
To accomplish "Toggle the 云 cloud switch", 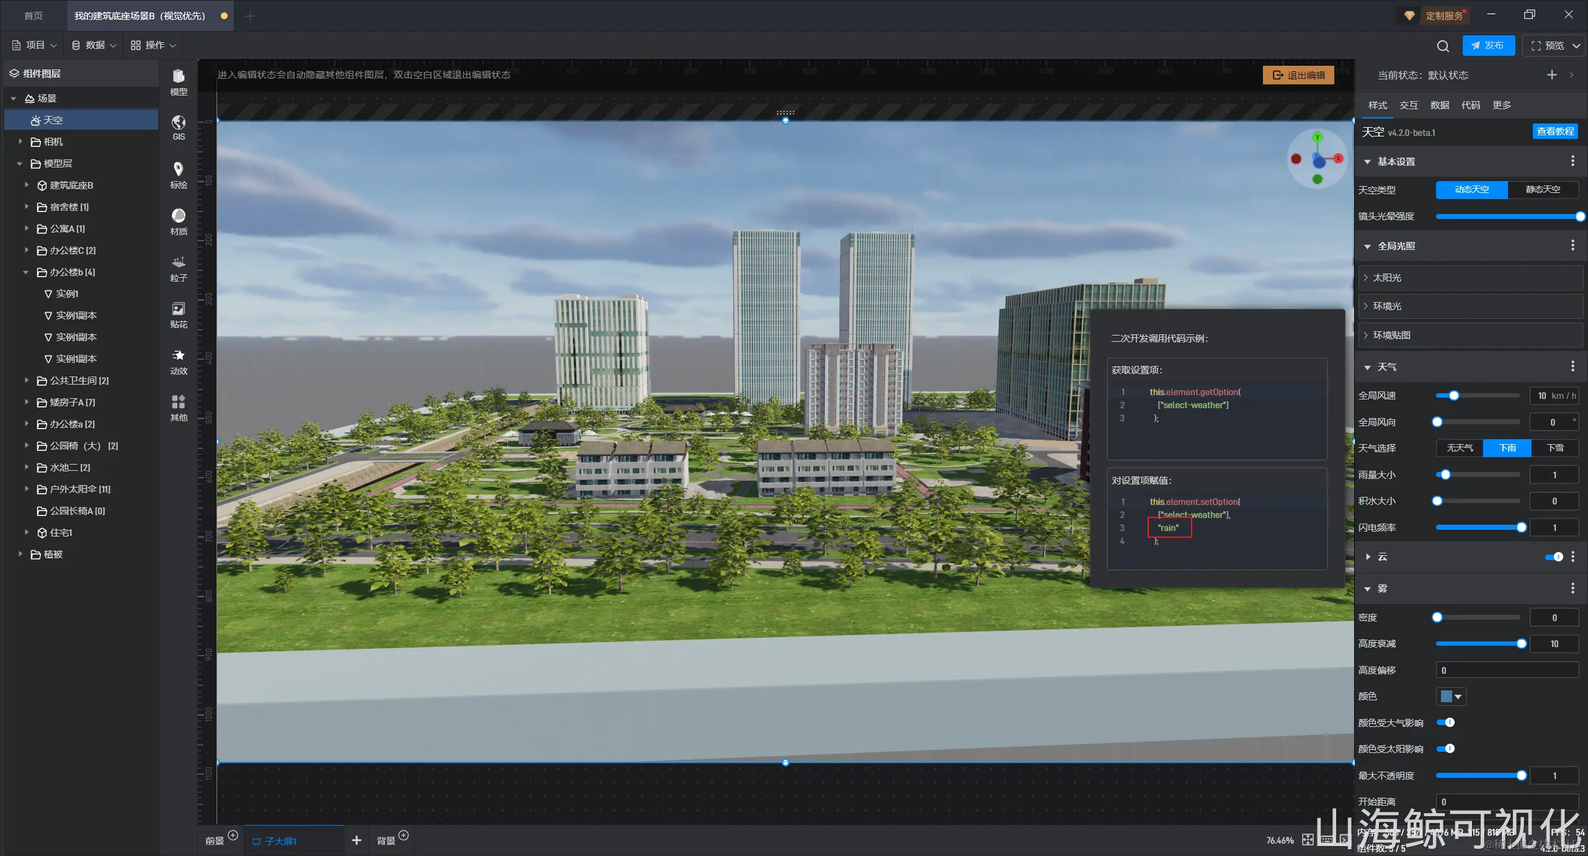I will [x=1555, y=557].
